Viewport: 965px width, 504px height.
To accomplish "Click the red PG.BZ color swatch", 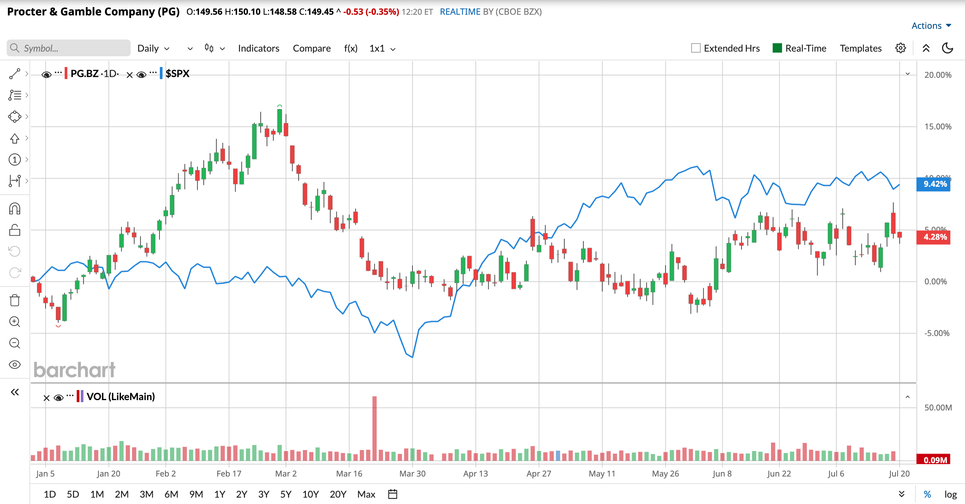I will (x=66, y=73).
